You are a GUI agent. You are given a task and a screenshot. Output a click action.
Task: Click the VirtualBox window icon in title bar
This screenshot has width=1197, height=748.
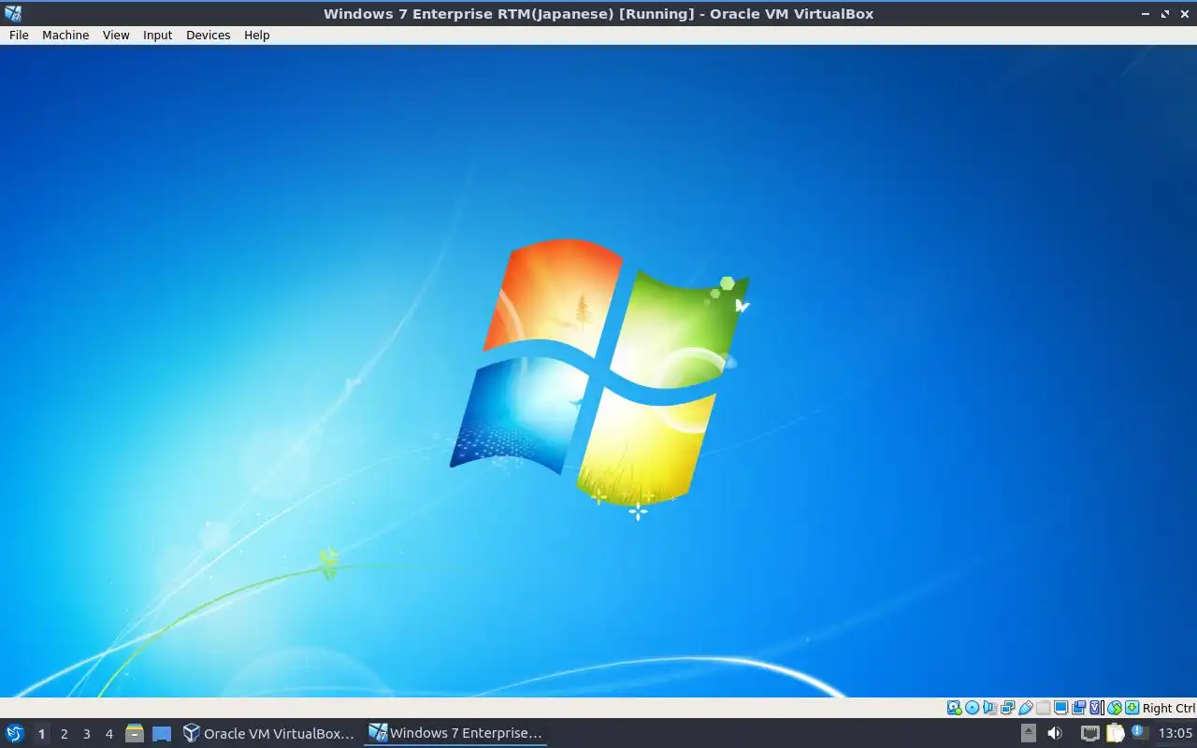tap(13, 13)
